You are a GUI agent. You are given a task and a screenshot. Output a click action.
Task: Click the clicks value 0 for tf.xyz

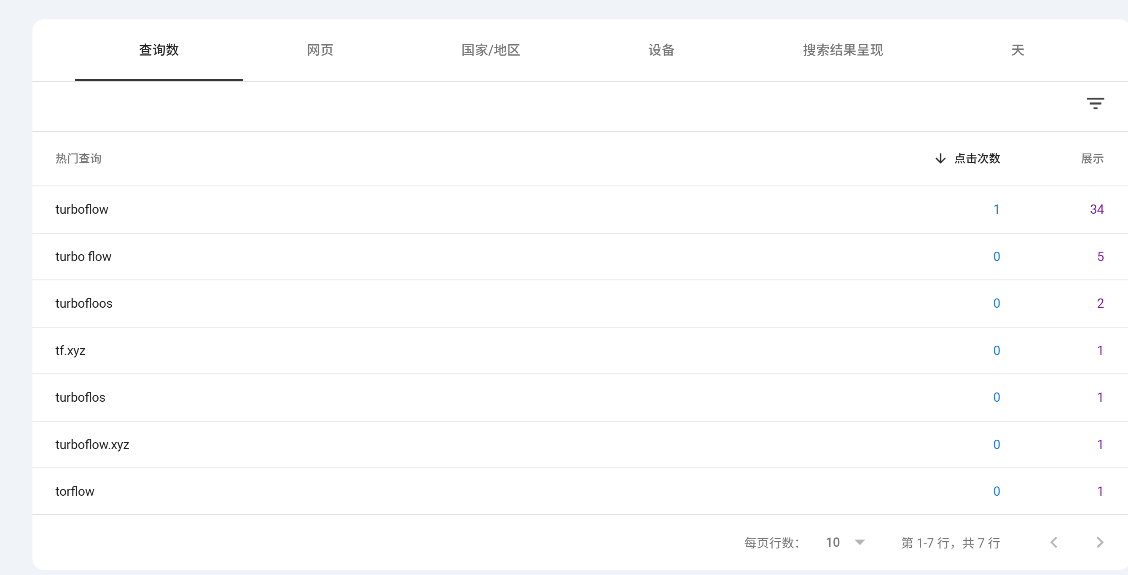(996, 350)
